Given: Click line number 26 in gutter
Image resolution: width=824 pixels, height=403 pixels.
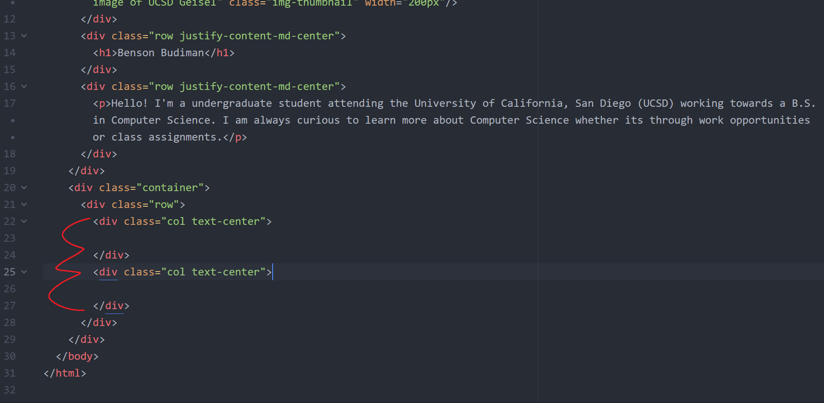Looking at the screenshot, I should pyautogui.click(x=10, y=289).
